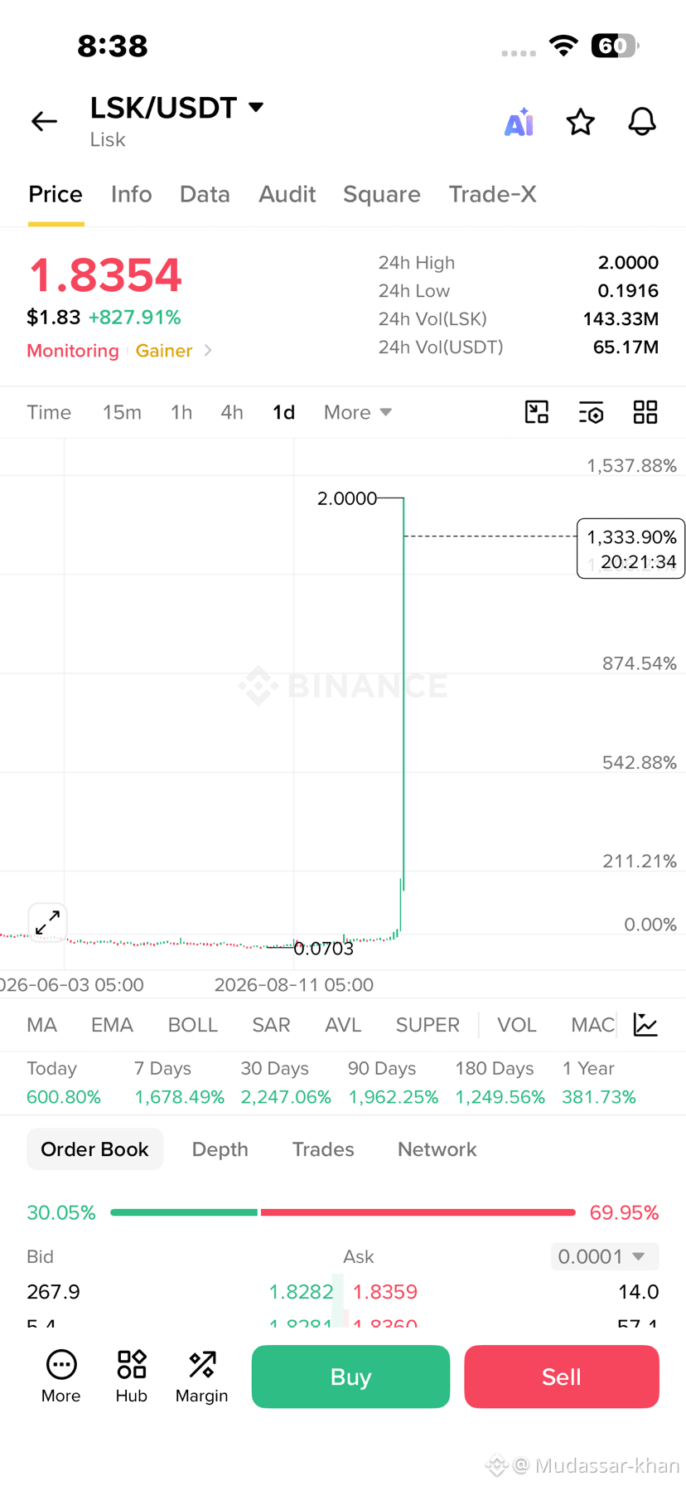Switch to the Info tab

[x=132, y=194]
